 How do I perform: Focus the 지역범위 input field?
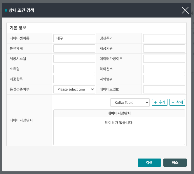tap(164, 79)
